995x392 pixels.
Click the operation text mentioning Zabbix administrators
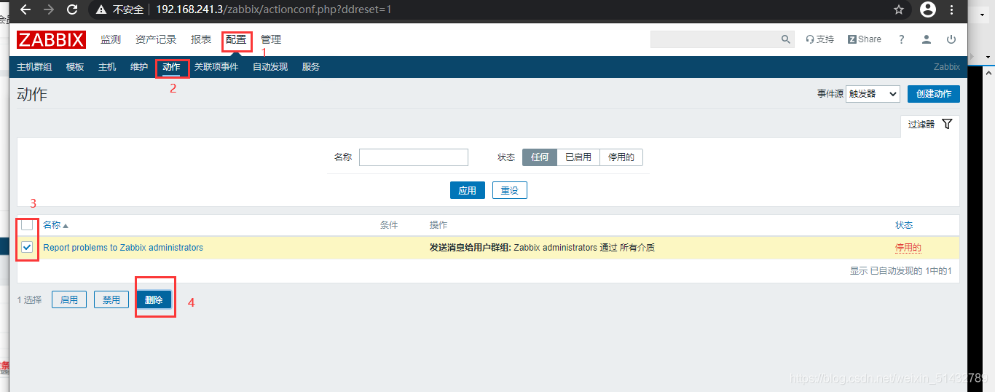point(542,248)
